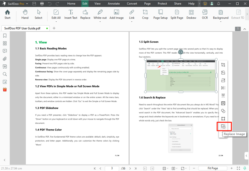
Task: Open the Fit Page zoom dropdown
Action: point(213,168)
